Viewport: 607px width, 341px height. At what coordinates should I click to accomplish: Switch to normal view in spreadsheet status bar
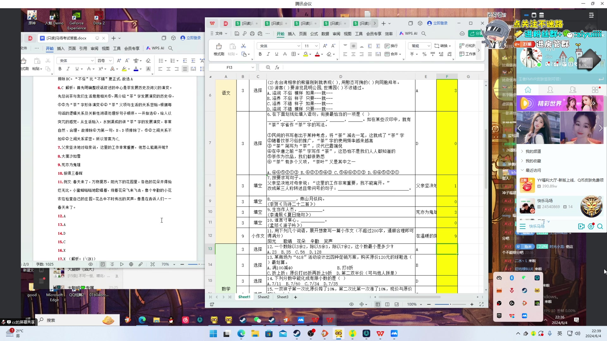pyautogui.click(x=378, y=304)
